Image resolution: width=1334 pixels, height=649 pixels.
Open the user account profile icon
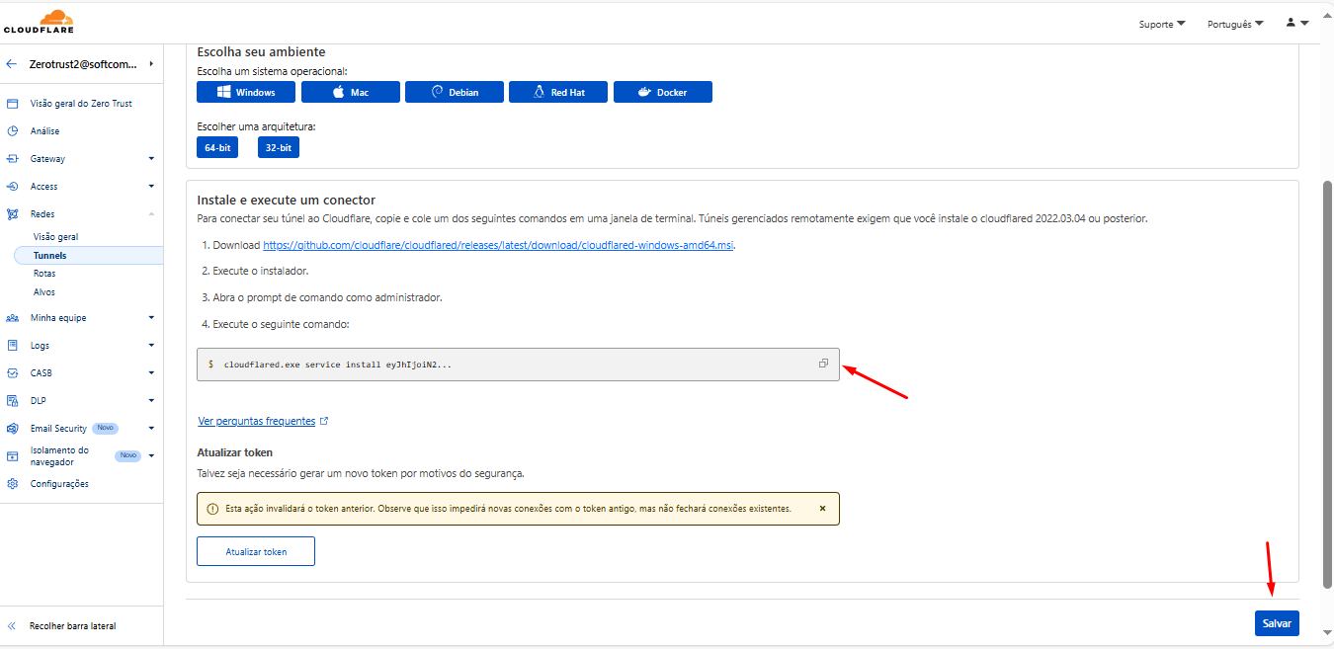point(1296,23)
